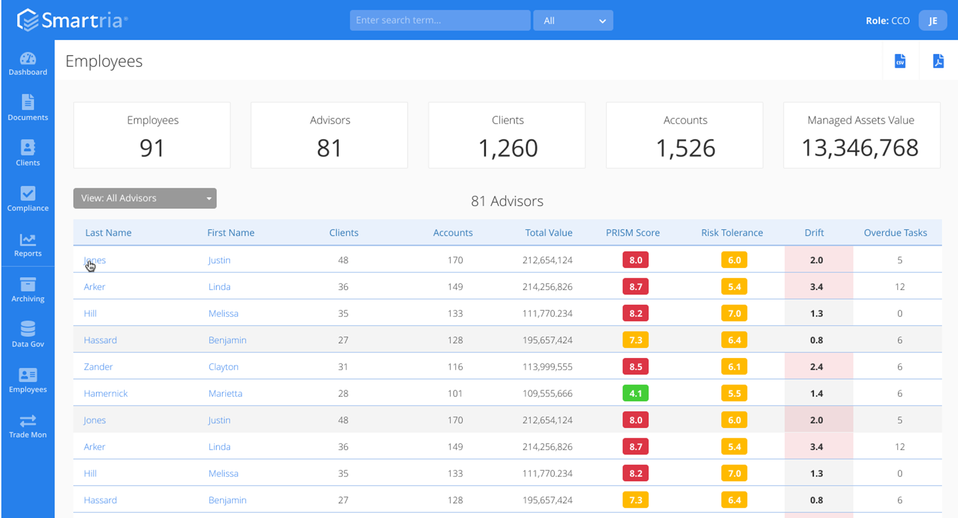Click green PRISM score badge 4.1
This screenshot has height=518, width=958.
coord(635,393)
